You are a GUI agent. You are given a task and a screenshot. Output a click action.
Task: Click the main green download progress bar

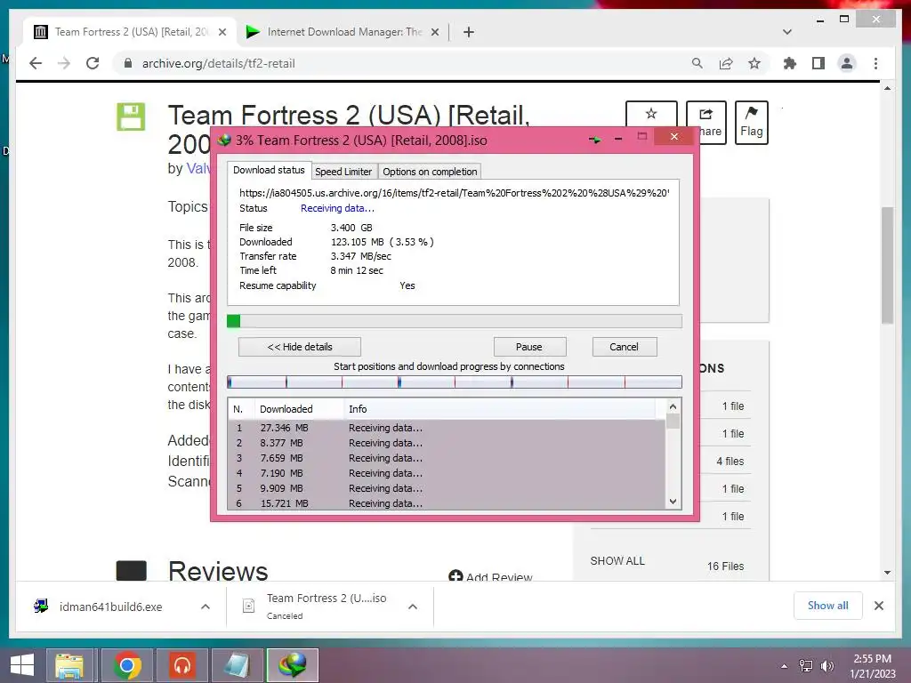coord(455,321)
